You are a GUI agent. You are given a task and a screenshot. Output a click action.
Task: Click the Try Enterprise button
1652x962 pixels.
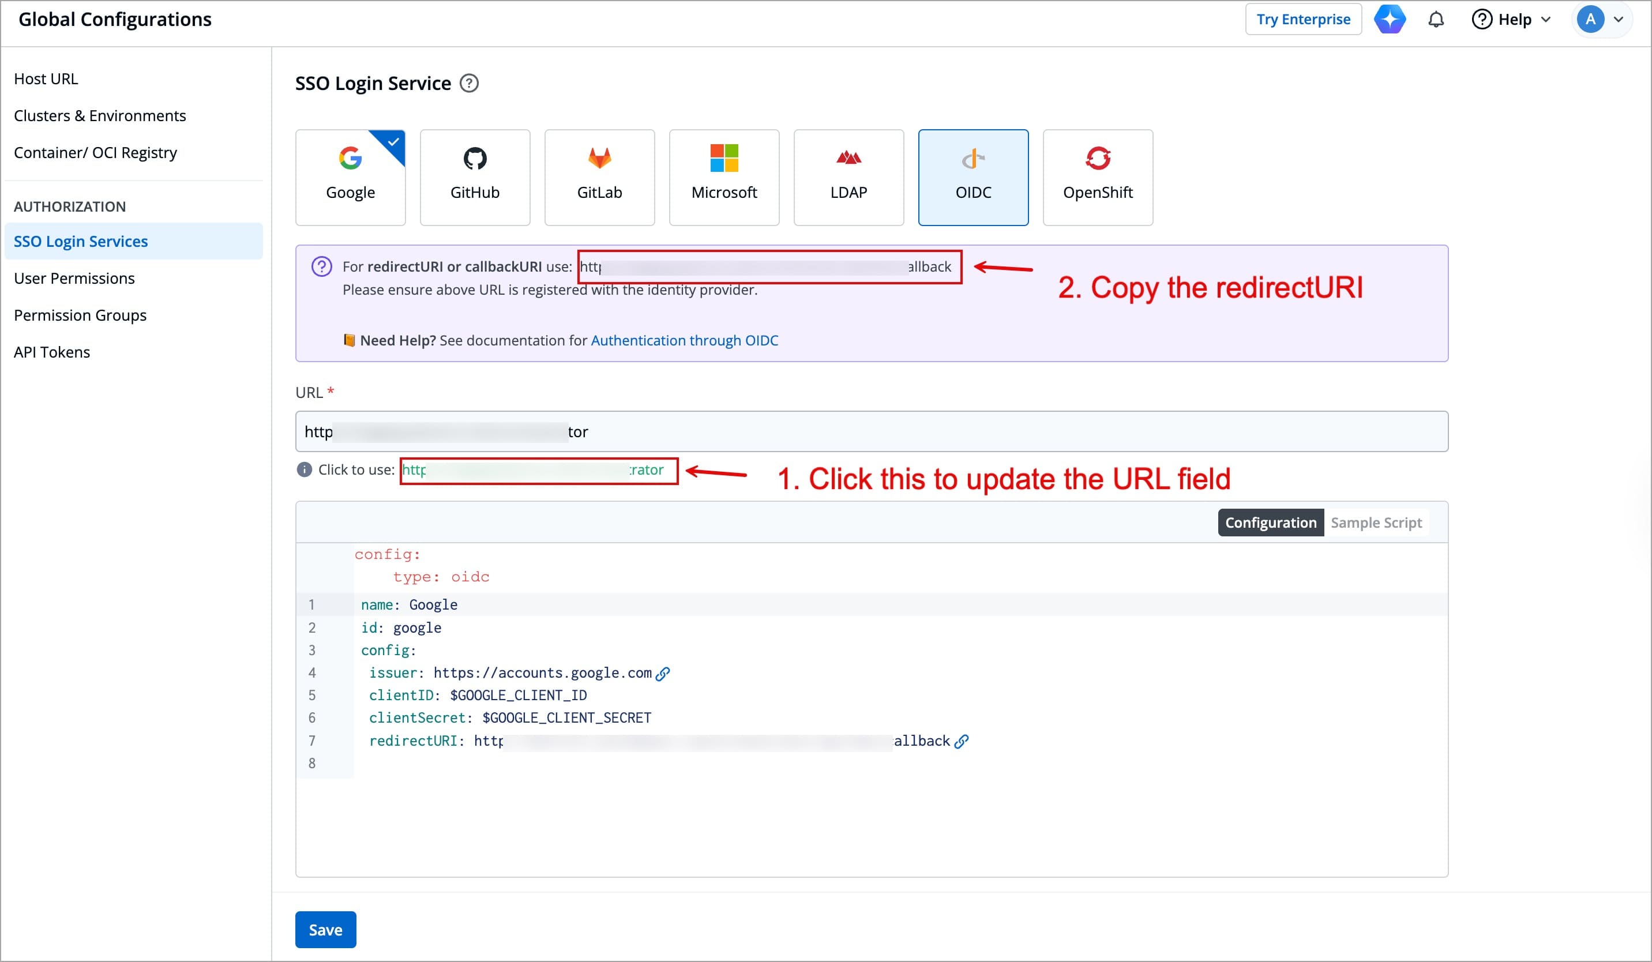1302,20
